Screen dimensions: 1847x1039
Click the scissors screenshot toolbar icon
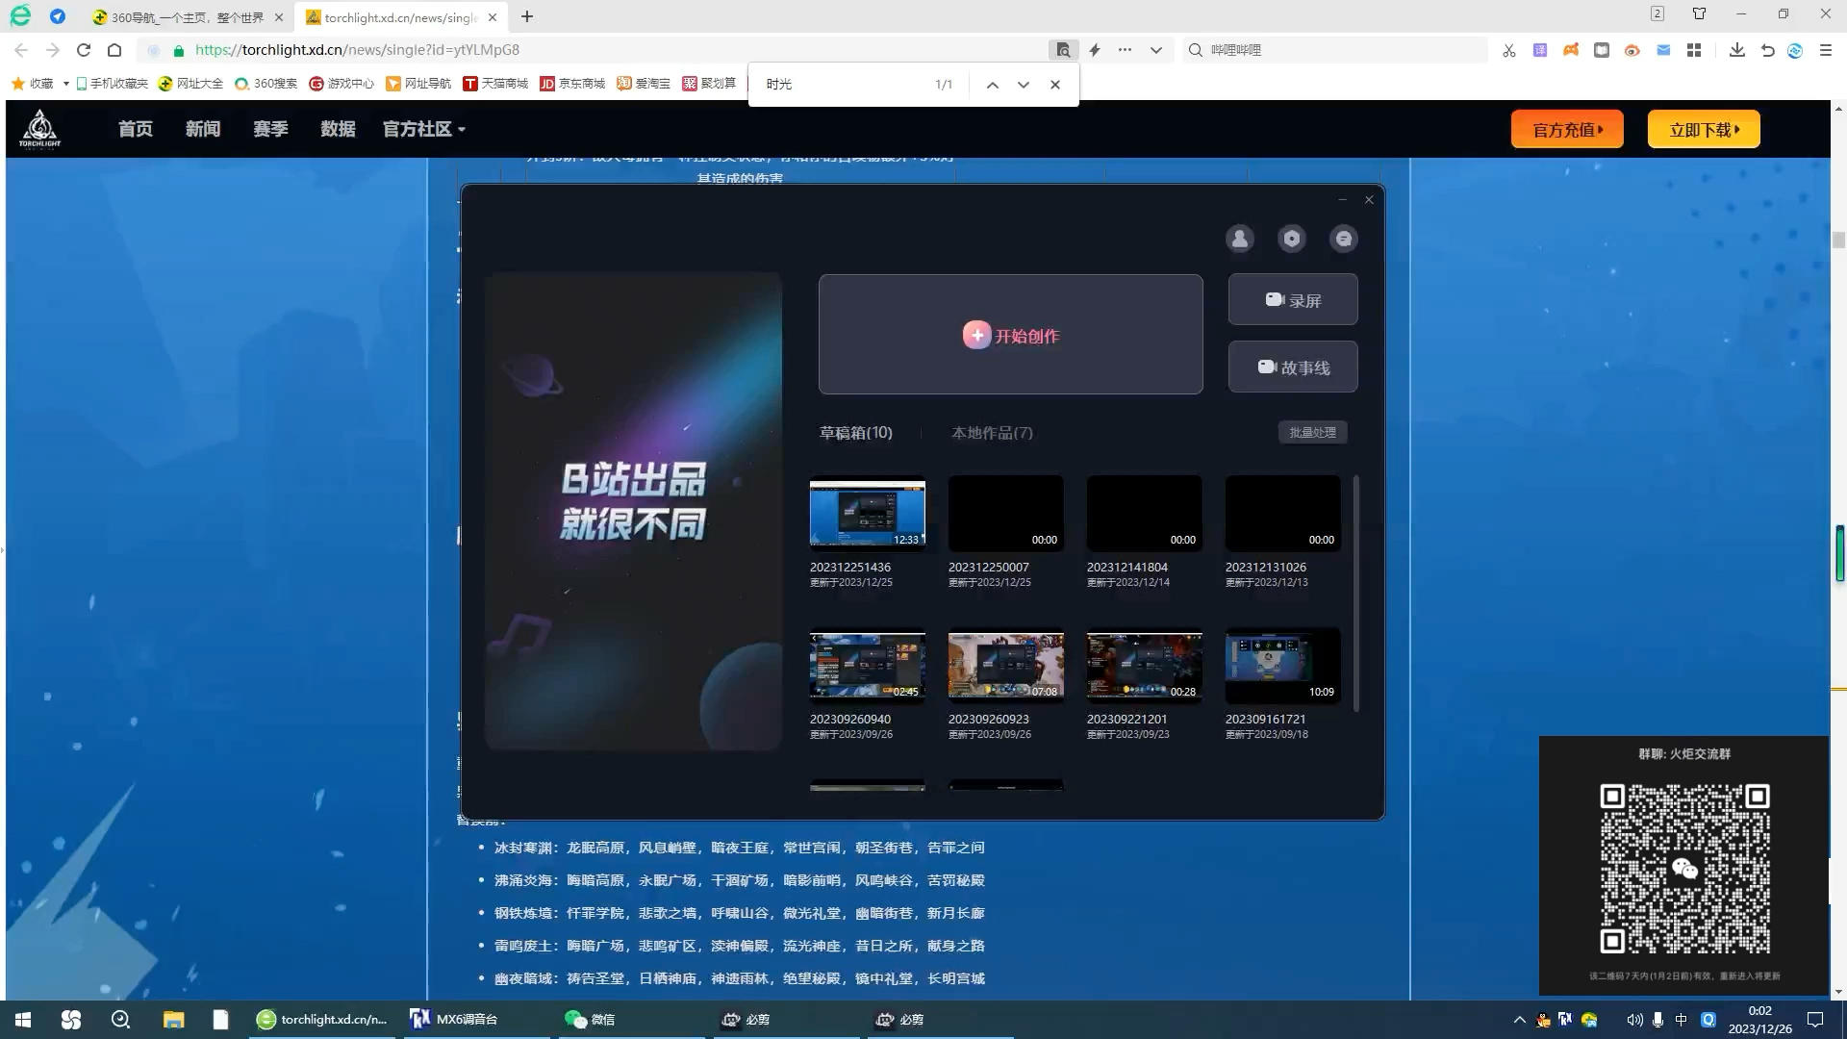click(x=1508, y=50)
